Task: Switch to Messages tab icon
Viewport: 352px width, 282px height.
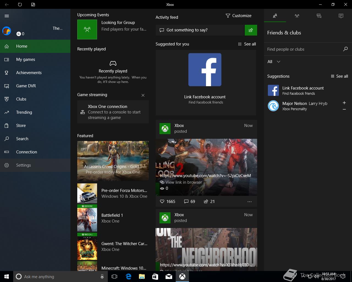Action: coord(319,16)
